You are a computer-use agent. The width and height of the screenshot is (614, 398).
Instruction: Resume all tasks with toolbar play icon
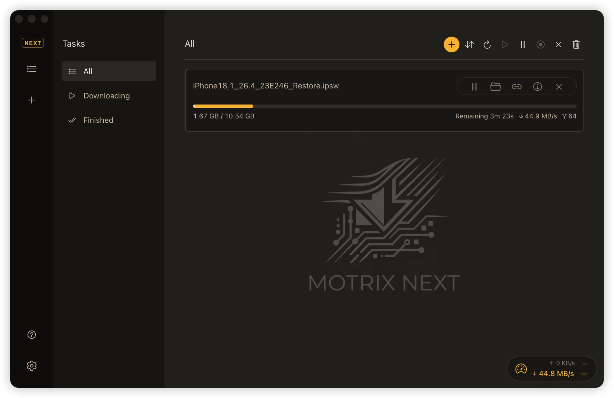pos(505,44)
